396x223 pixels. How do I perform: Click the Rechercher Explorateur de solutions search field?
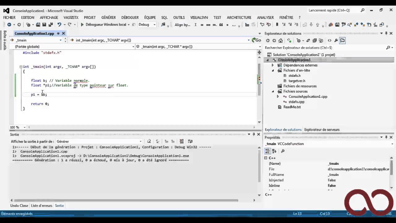[x=325, y=48]
